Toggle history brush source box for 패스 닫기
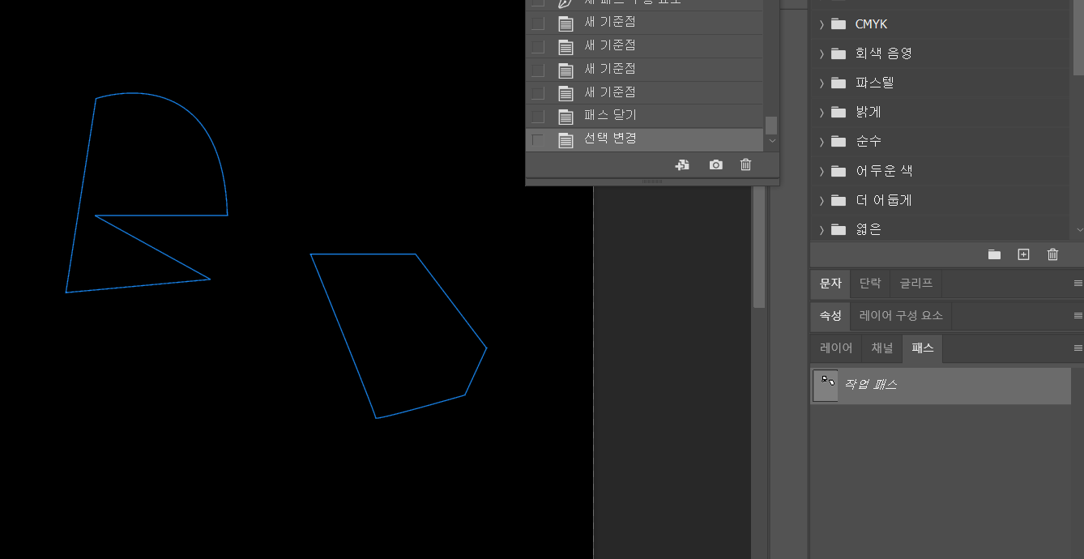This screenshot has width=1084, height=559. 537,117
